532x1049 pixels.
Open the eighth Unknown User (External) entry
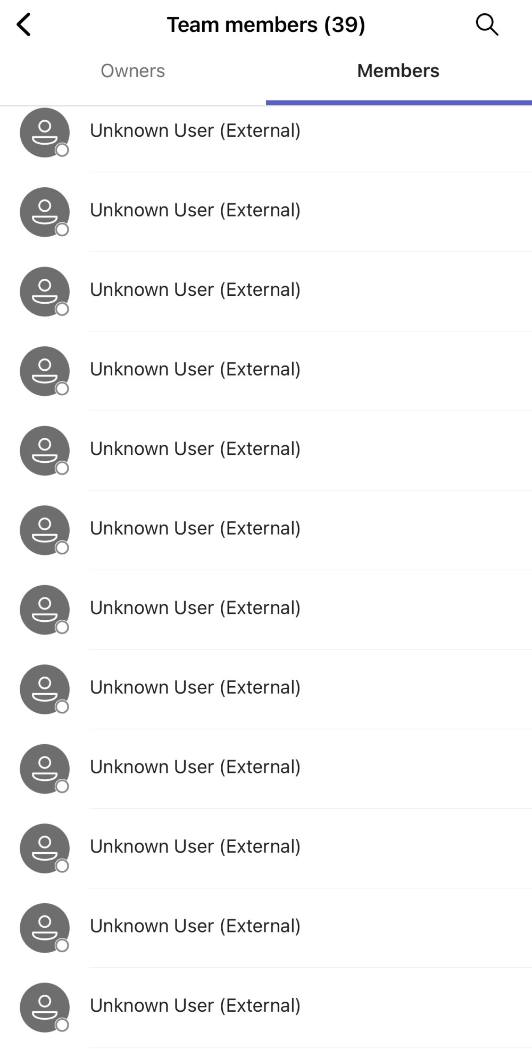(x=266, y=689)
